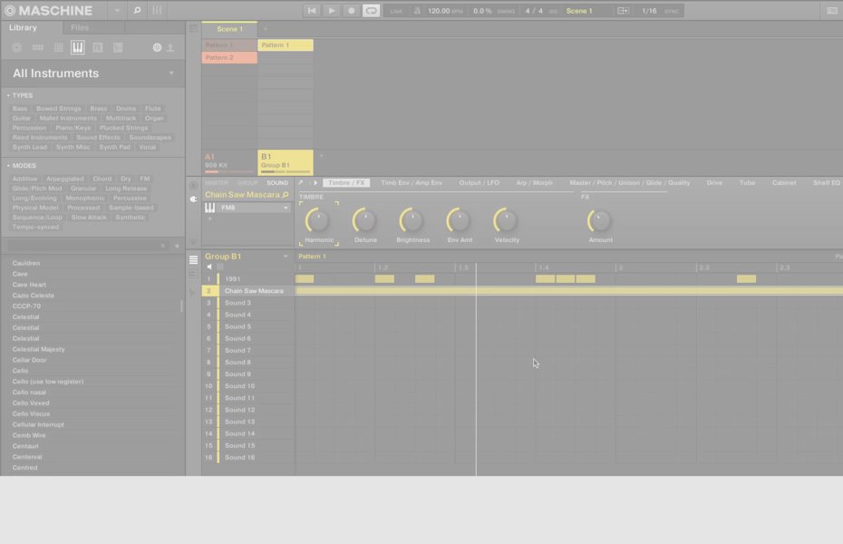Open the All Instruments product dropdown
Viewport: 843px width, 544px height.
click(171, 73)
